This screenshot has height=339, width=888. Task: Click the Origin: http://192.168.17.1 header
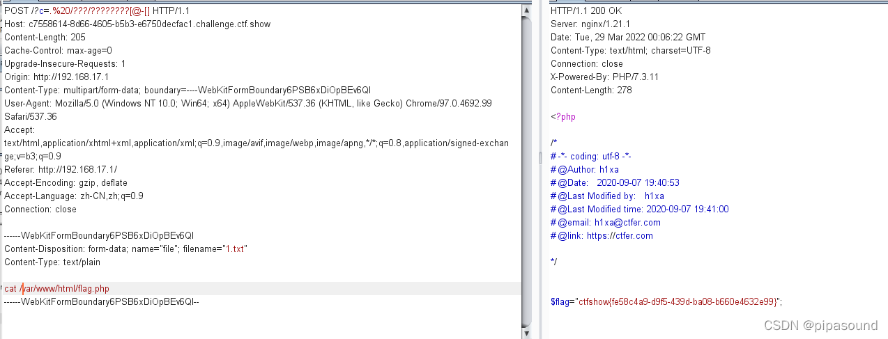56,77
